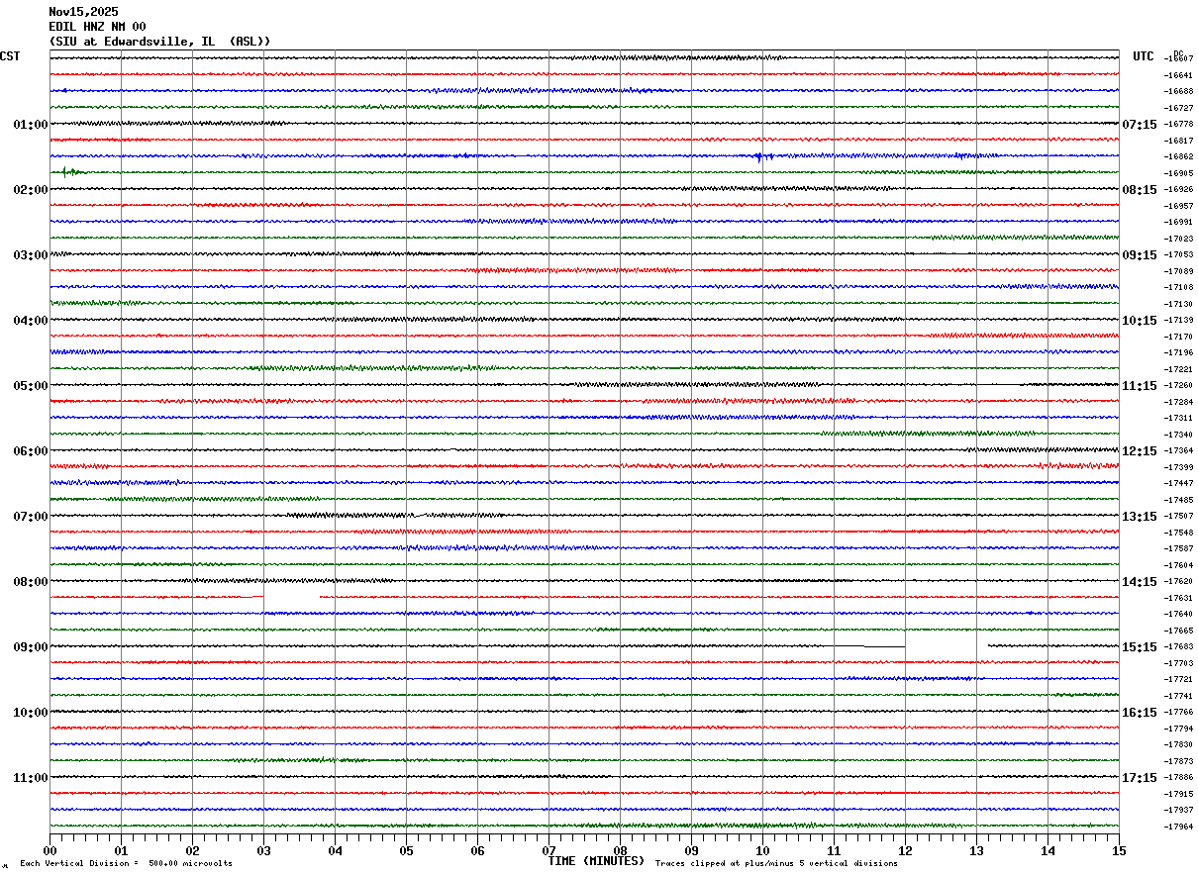Image resolution: width=1198 pixels, height=877 pixels.
Task: Click the "TIME (MINUTES)" axis title
Action: pyautogui.click(x=596, y=861)
